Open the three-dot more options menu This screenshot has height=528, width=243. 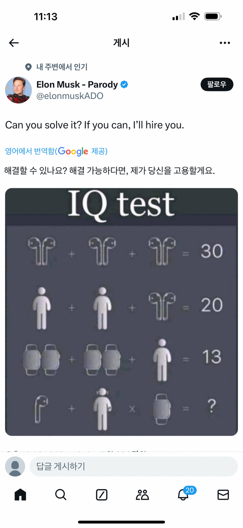coord(225,43)
